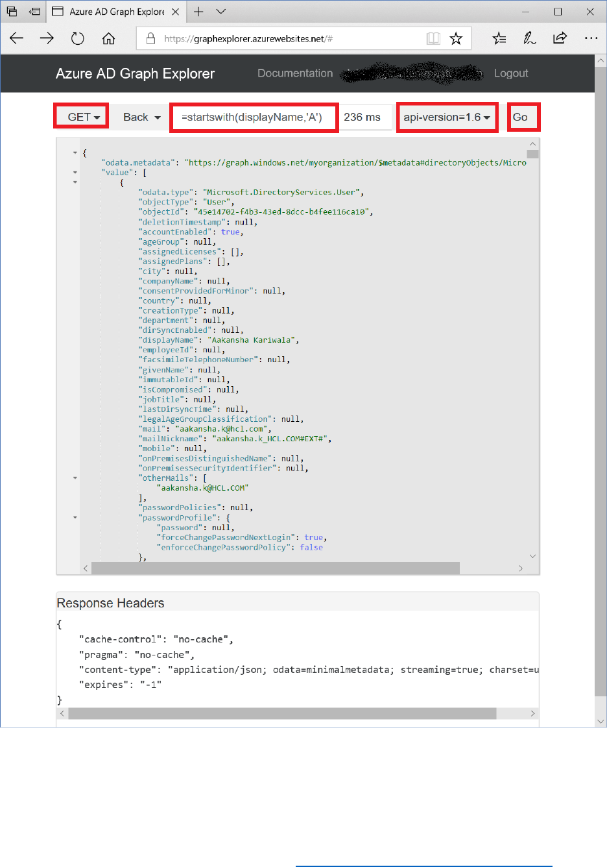
Task: Open the GET method dropdown
Action: click(x=81, y=117)
